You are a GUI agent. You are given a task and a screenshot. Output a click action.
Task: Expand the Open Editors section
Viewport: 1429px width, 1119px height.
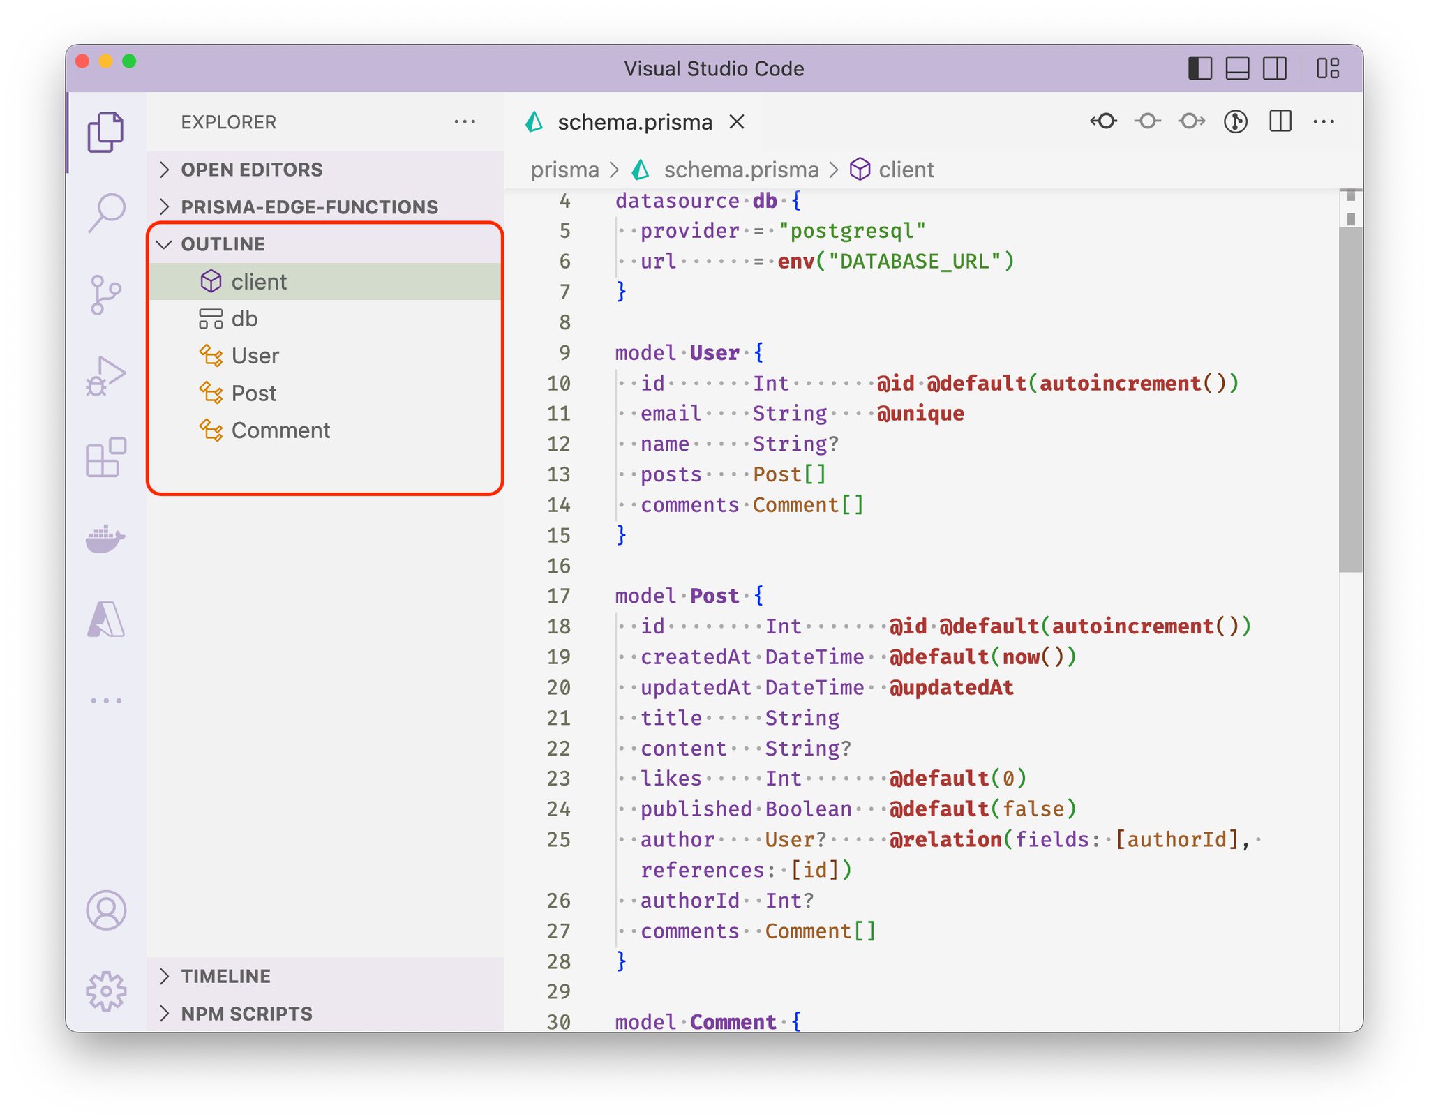(325, 170)
